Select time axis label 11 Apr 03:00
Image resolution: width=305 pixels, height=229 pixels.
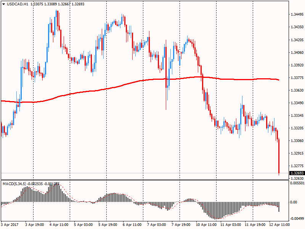tap(231, 225)
